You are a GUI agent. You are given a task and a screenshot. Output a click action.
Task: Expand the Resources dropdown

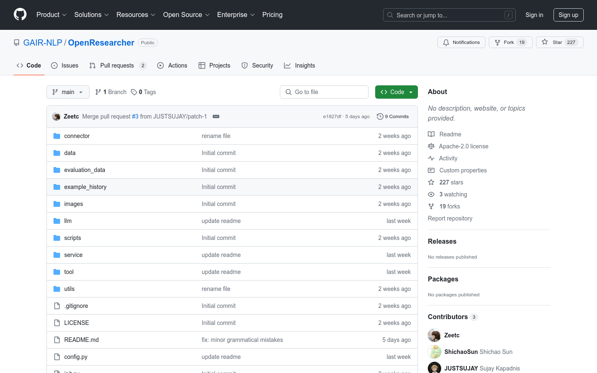pyautogui.click(x=136, y=15)
